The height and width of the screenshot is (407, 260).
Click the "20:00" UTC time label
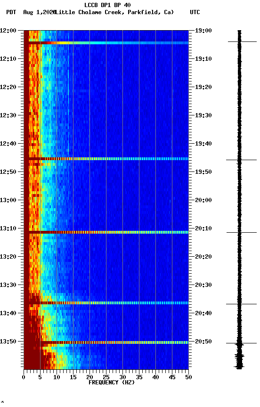point(203,200)
